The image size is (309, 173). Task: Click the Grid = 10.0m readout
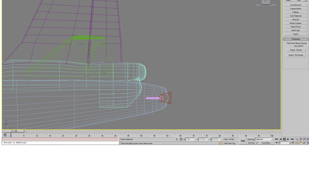[x=231, y=139]
